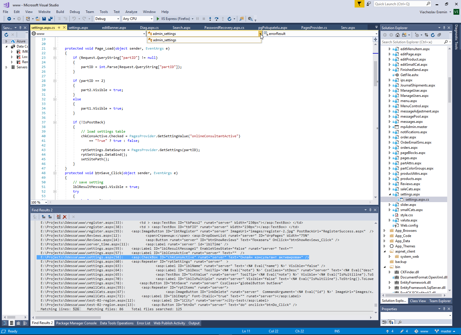The width and height of the screenshot is (461, 335).
Task: Switch to the editBanner.aspx tab
Action: [114, 28]
